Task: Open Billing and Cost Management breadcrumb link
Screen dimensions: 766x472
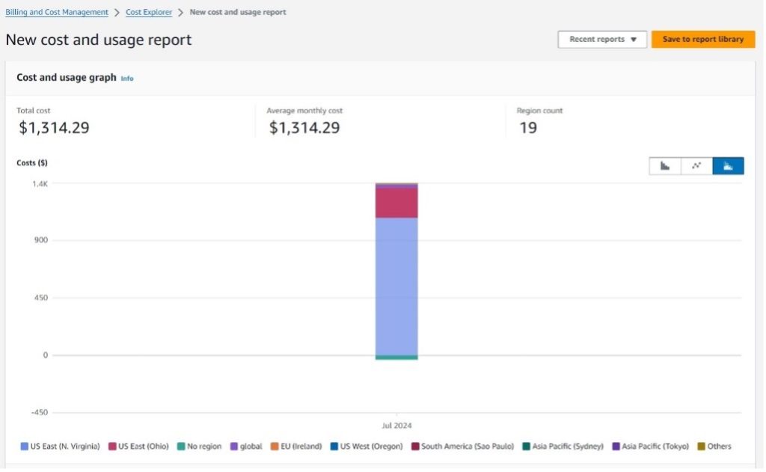Action: point(56,12)
